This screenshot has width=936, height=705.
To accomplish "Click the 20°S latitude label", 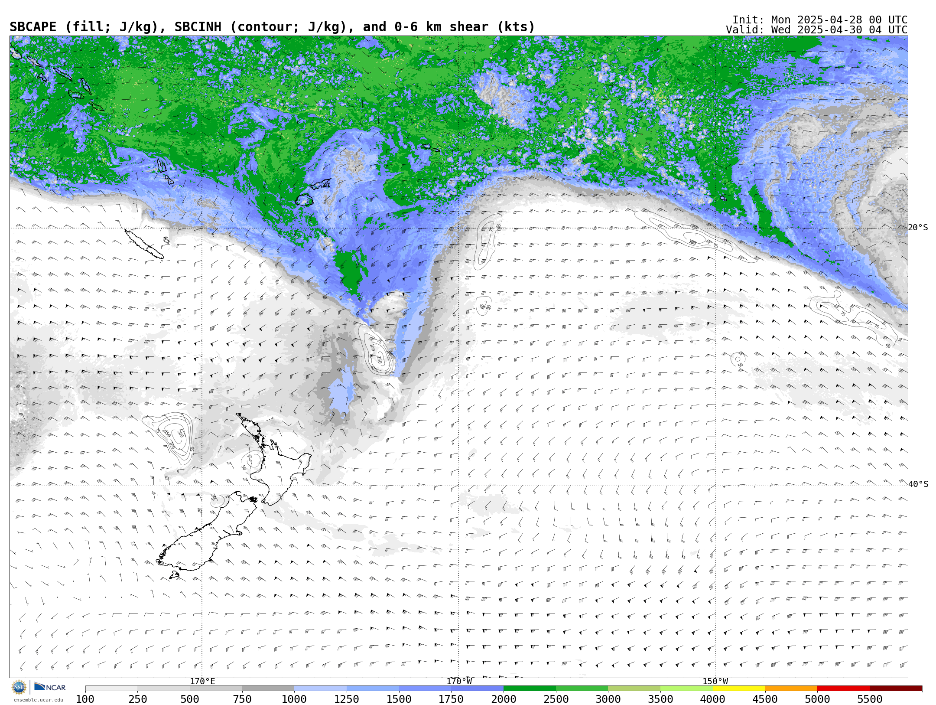I will (918, 228).
